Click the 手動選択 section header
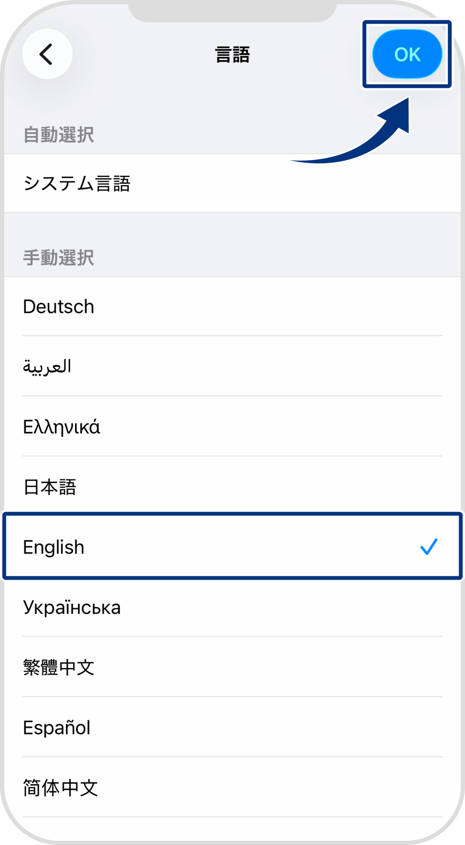This screenshot has width=465, height=845. pos(60,256)
